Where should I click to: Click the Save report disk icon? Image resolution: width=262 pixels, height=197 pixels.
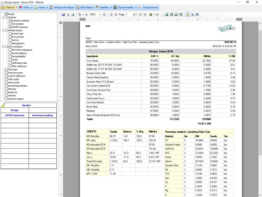pyautogui.click(x=63, y=14)
